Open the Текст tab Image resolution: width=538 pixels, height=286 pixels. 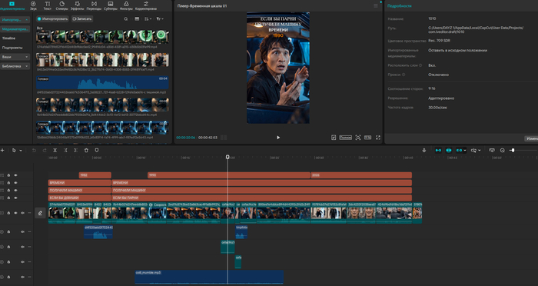coord(48,5)
